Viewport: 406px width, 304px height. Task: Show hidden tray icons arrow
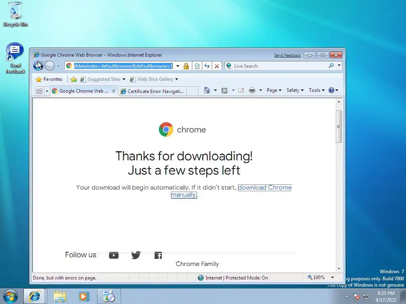[347, 296]
